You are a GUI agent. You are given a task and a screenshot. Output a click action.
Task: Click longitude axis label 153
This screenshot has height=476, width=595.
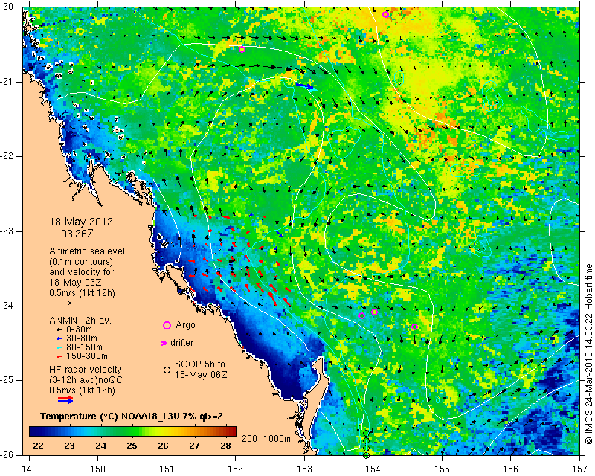coord(305,469)
